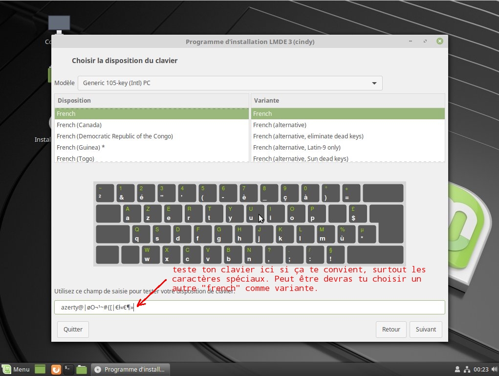Open the Modèle keyboard model dropdown
The width and height of the screenshot is (499, 376).
coord(230,83)
